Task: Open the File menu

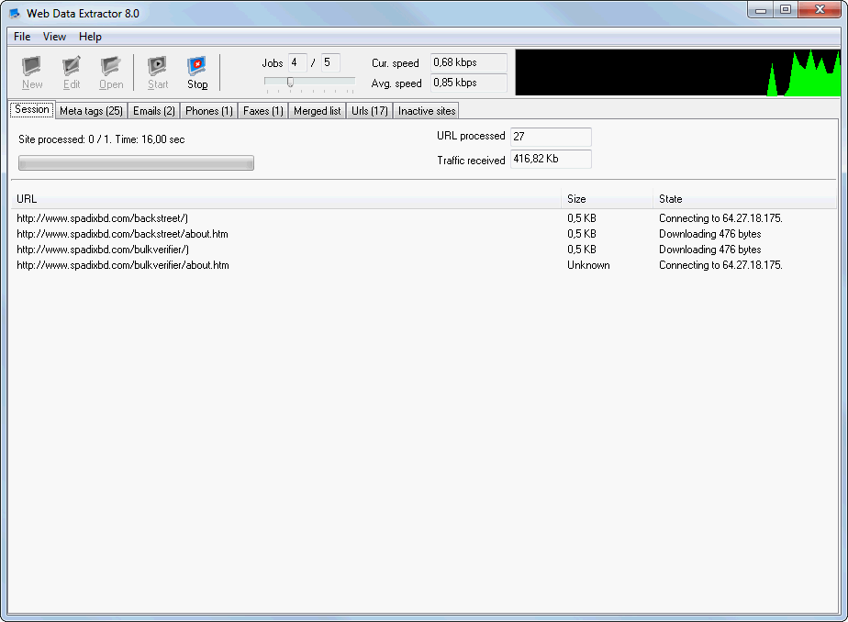Action: (x=21, y=37)
